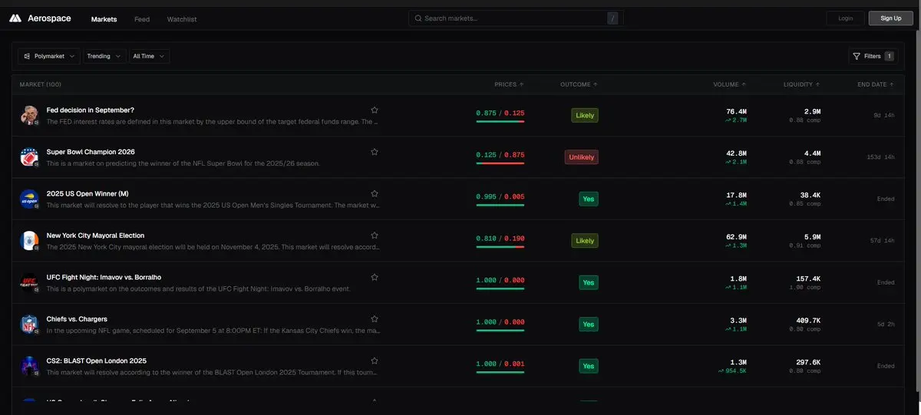This screenshot has width=921, height=415.
Task: Open the 2025 US Open Winner (M) title
Action: coord(87,193)
